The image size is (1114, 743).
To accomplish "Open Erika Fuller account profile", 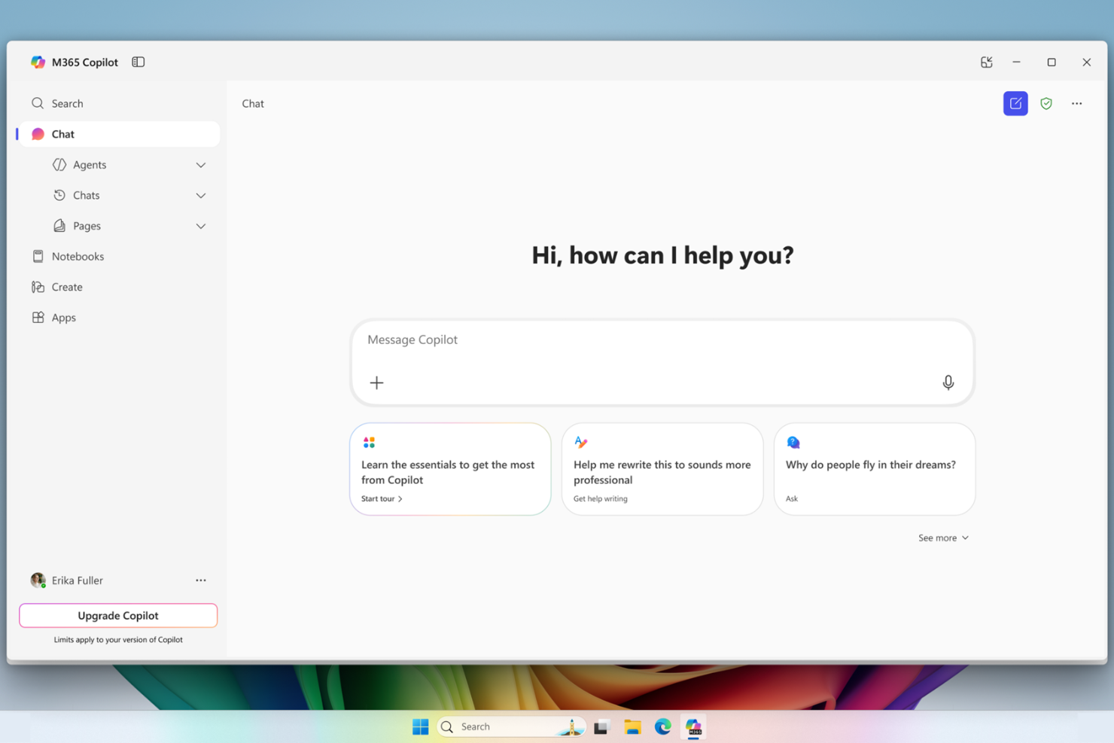I will tap(67, 580).
